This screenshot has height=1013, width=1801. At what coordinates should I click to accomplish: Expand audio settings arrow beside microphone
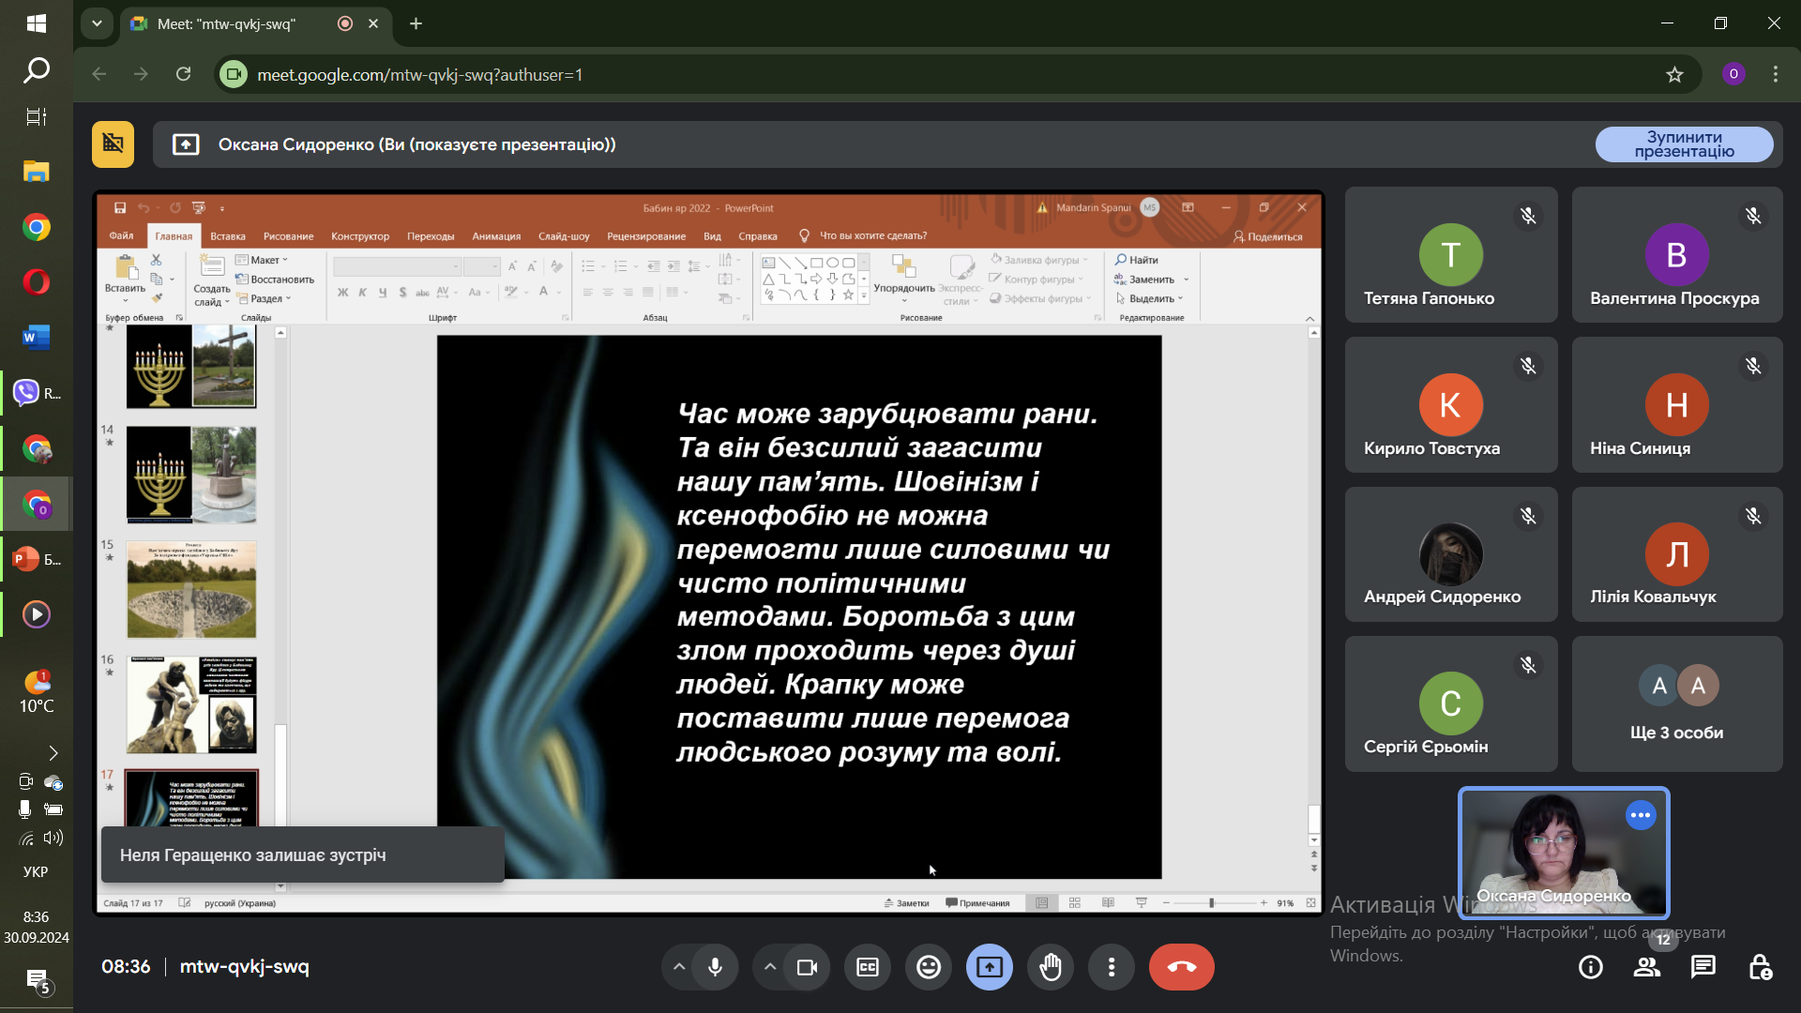pos(679,967)
